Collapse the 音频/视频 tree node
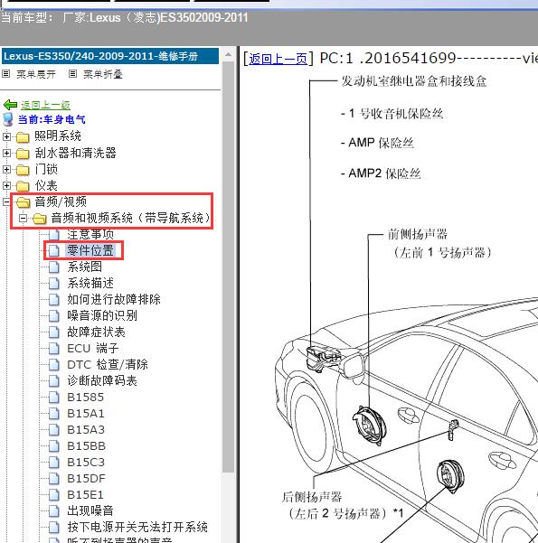Image resolution: width=538 pixels, height=543 pixels. click(6, 201)
